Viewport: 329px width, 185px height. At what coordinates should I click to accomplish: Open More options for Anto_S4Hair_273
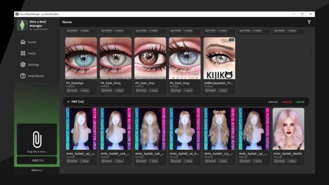click(x=223, y=161)
